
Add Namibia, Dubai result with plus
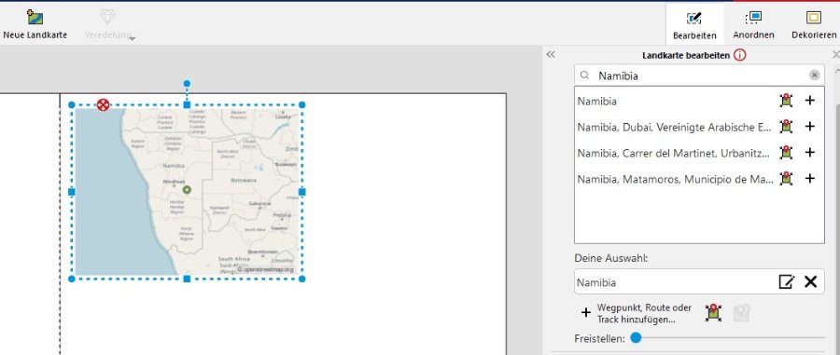pyautogui.click(x=810, y=126)
